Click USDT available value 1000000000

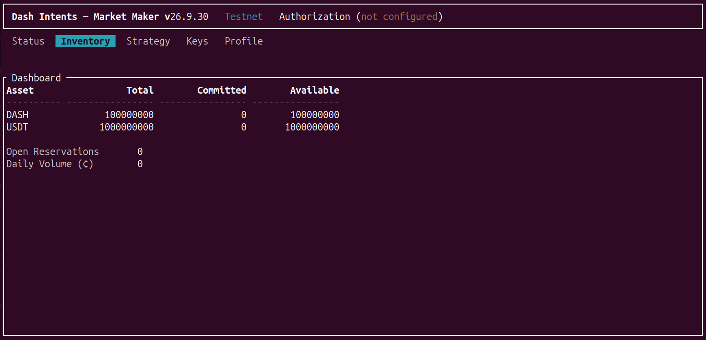click(x=312, y=127)
